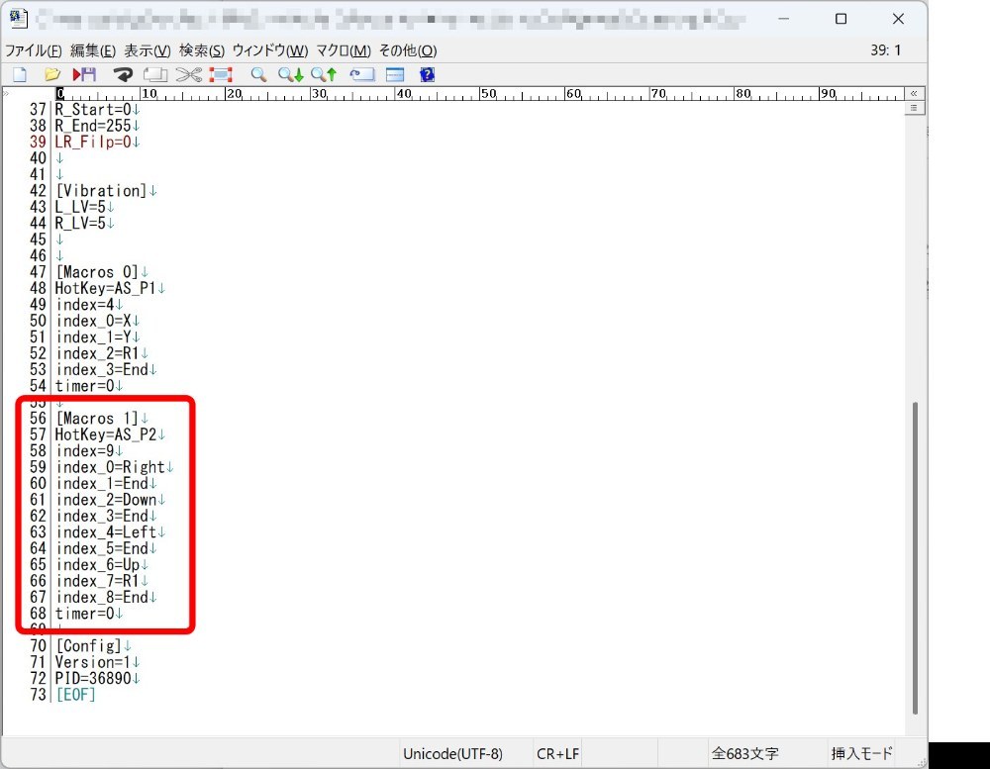Click the 挿入モード indicator in status bar

tap(862, 754)
